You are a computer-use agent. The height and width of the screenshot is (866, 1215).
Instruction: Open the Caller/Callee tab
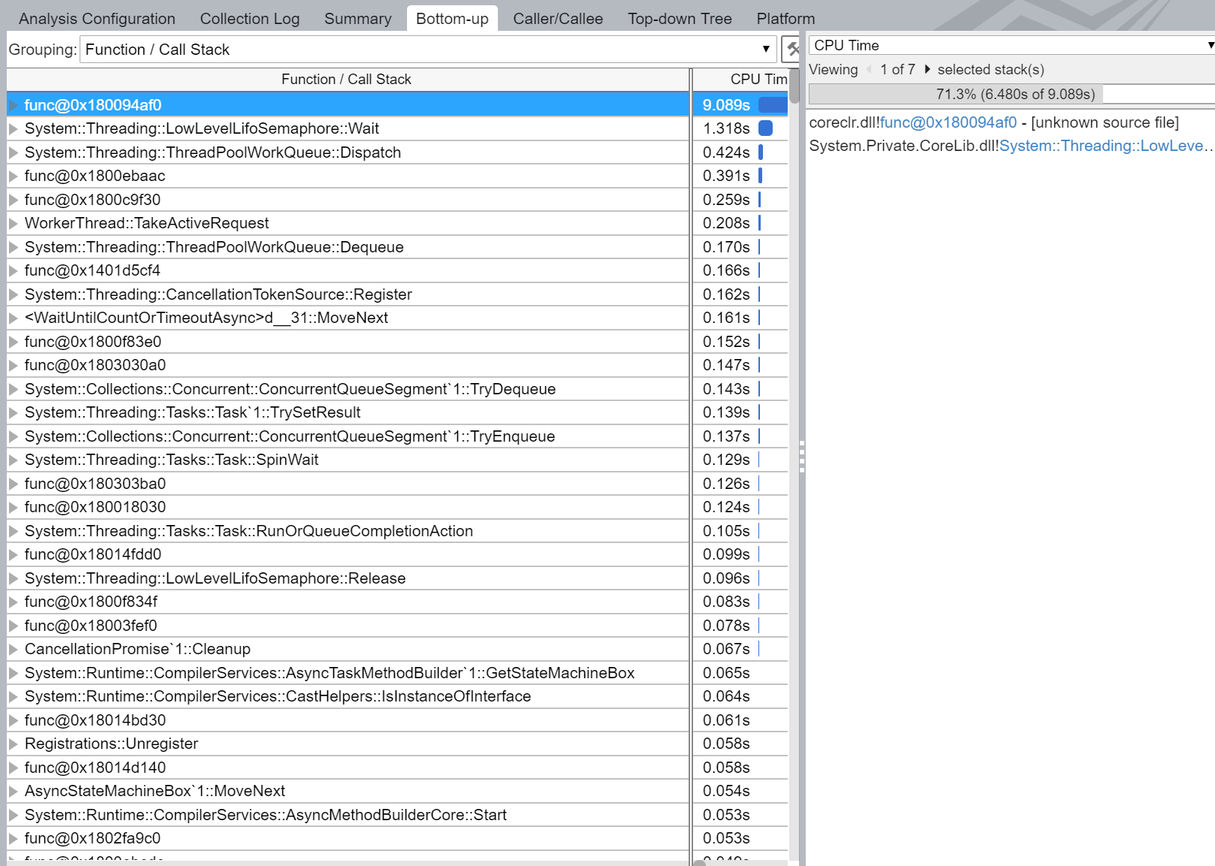558,18
